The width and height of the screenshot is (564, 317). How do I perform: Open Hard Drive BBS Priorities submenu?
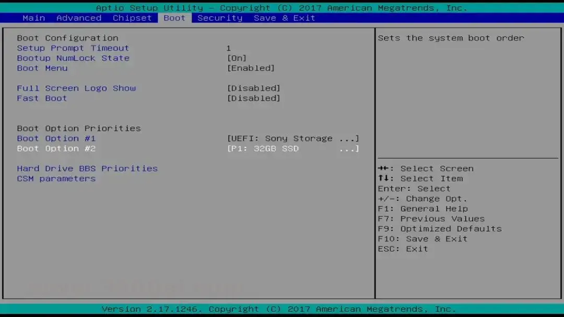click(87, 168)
